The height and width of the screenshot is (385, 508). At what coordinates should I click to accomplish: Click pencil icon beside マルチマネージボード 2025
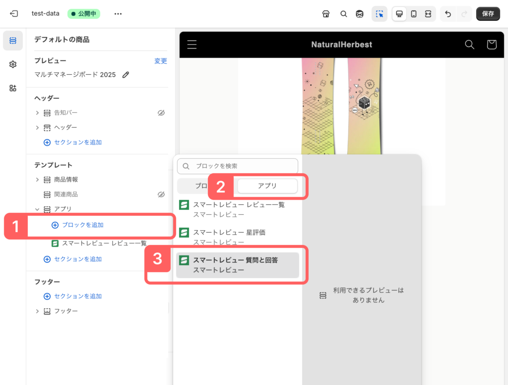click(x=126, y=75)
